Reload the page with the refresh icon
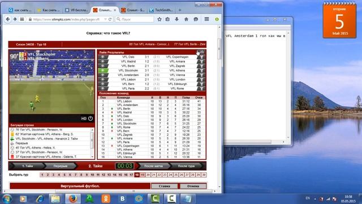 point(110,19)
